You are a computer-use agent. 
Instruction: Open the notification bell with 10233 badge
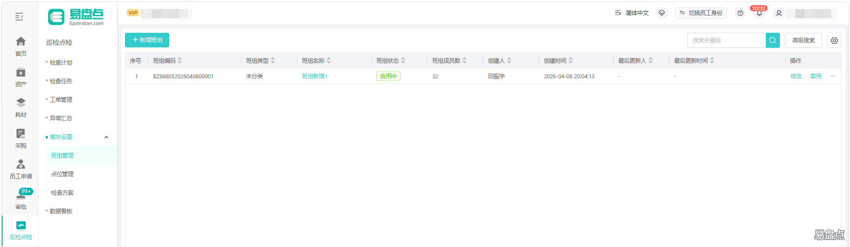pos(759,13)
